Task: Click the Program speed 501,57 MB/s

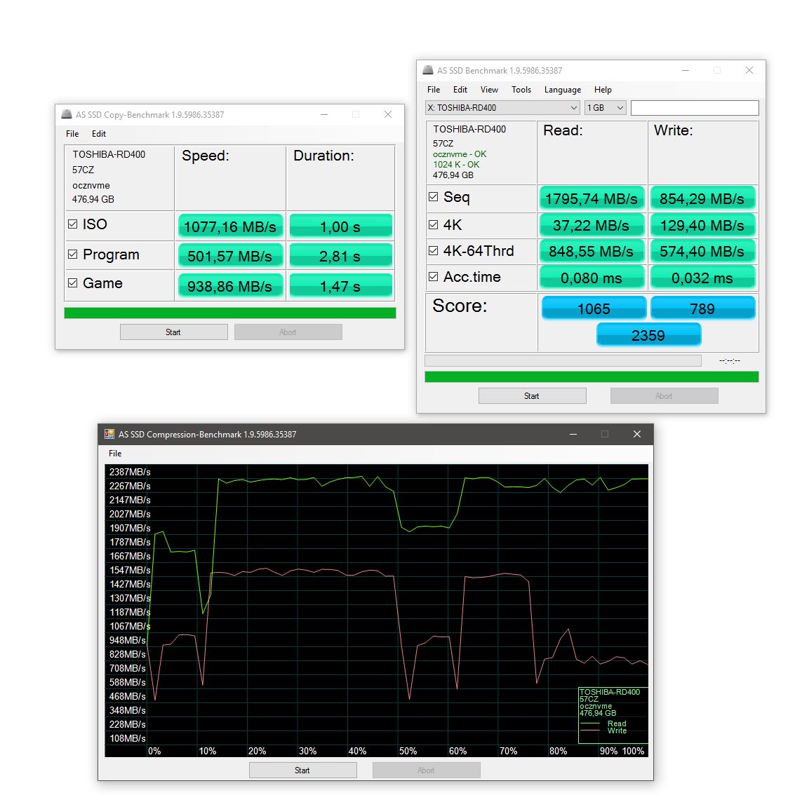Action: click(230, 257)
